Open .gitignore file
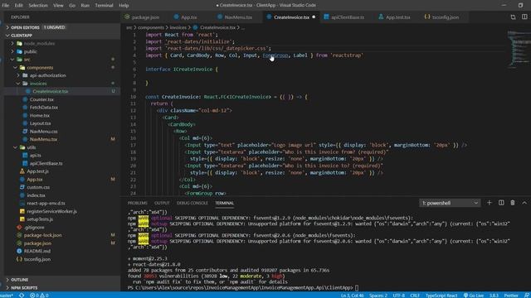This screenshot has width=531, height=298. (34, 228)
